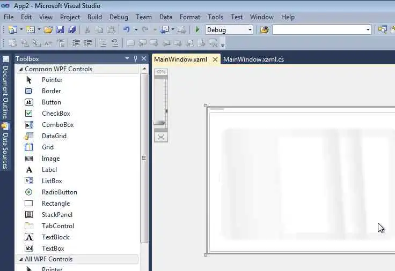Open the Tools menu
Viewport: 395px width, 271px height.
coord(215,17)
